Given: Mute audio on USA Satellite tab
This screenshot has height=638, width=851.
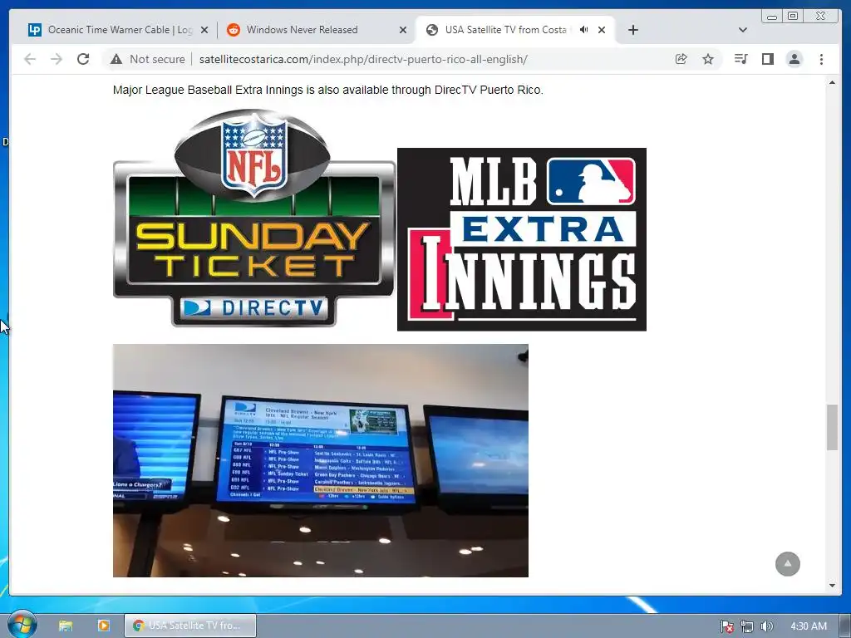Looking at the screenshot, I should coord(584,30).
